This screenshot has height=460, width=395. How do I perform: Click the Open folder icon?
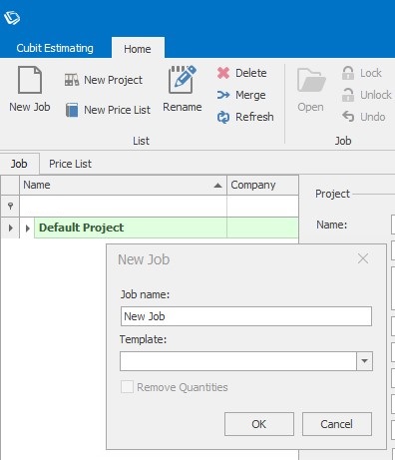click(x=311, y=80)
